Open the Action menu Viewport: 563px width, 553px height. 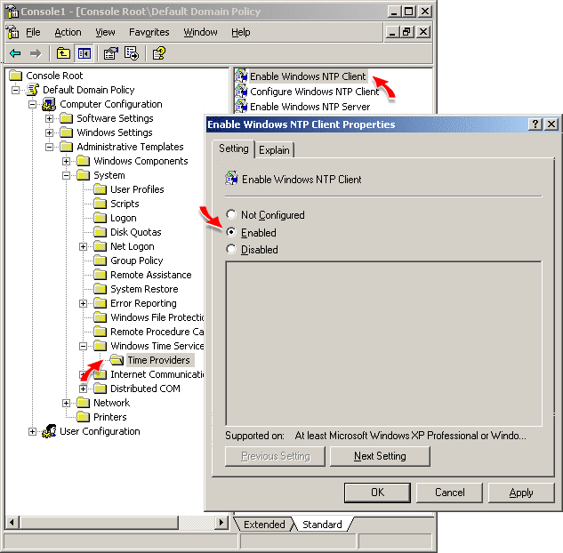tap(68, 32)
